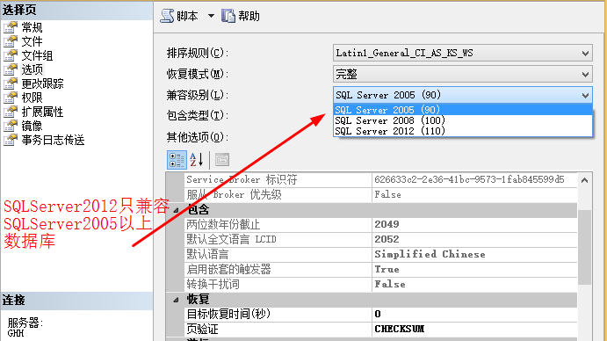The width and height of the screenshot is (607, 341).
Task: Open the 权限 page
Action: (32, 98)
